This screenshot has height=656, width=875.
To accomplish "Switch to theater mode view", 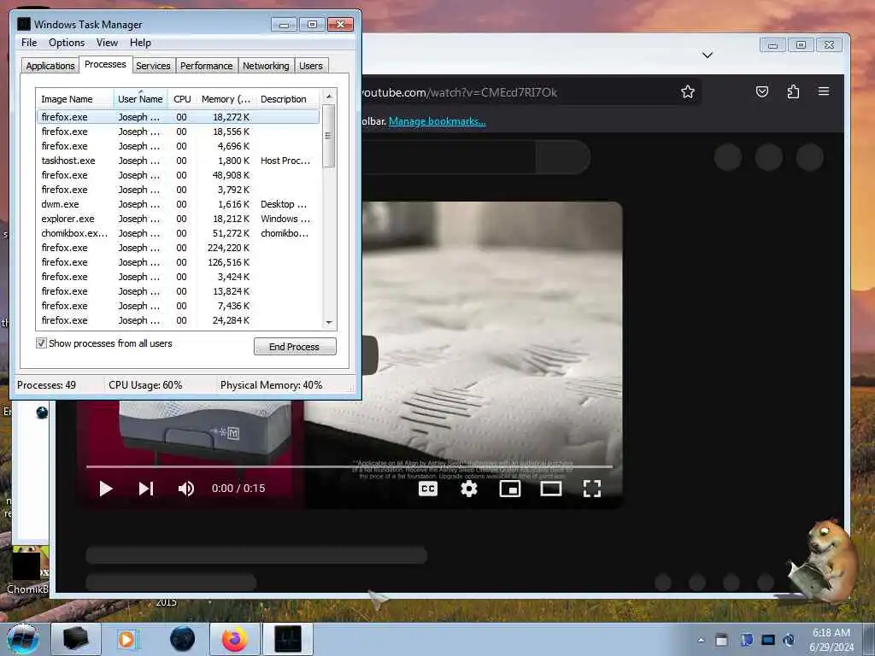I will coord(551,489).
